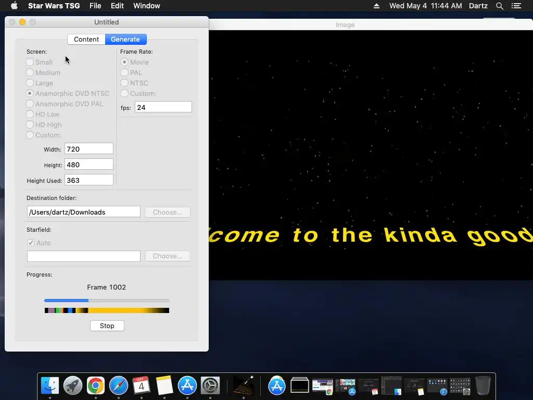Viewport: 533px width, 400px height.
Task: Click the eject icon in menu bar
Action: coord(376,6)
